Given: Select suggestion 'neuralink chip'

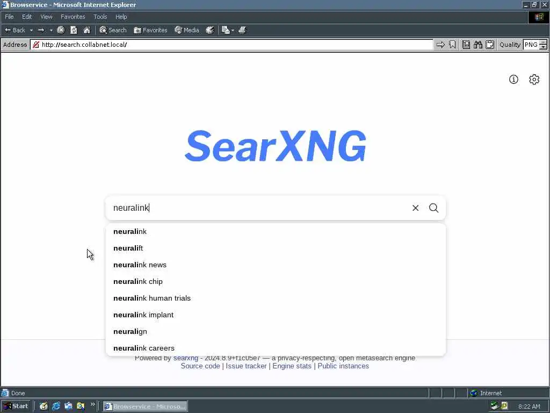Looking at the screenshot, I should click(x=276, y=282).
